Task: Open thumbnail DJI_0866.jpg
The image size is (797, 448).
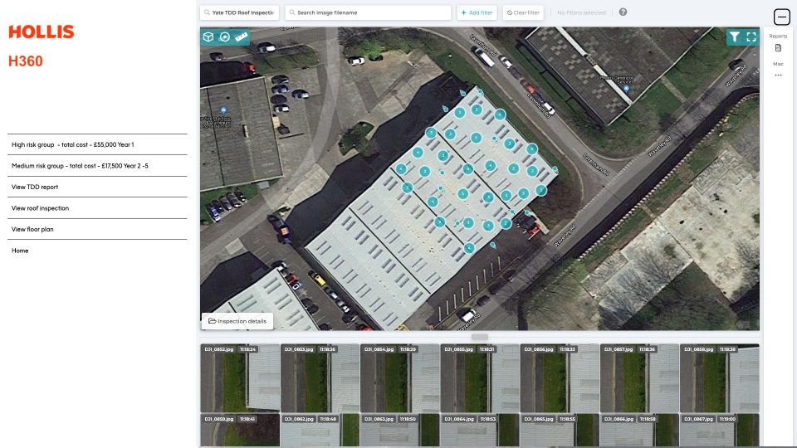Action: click(x=639, y=431)
